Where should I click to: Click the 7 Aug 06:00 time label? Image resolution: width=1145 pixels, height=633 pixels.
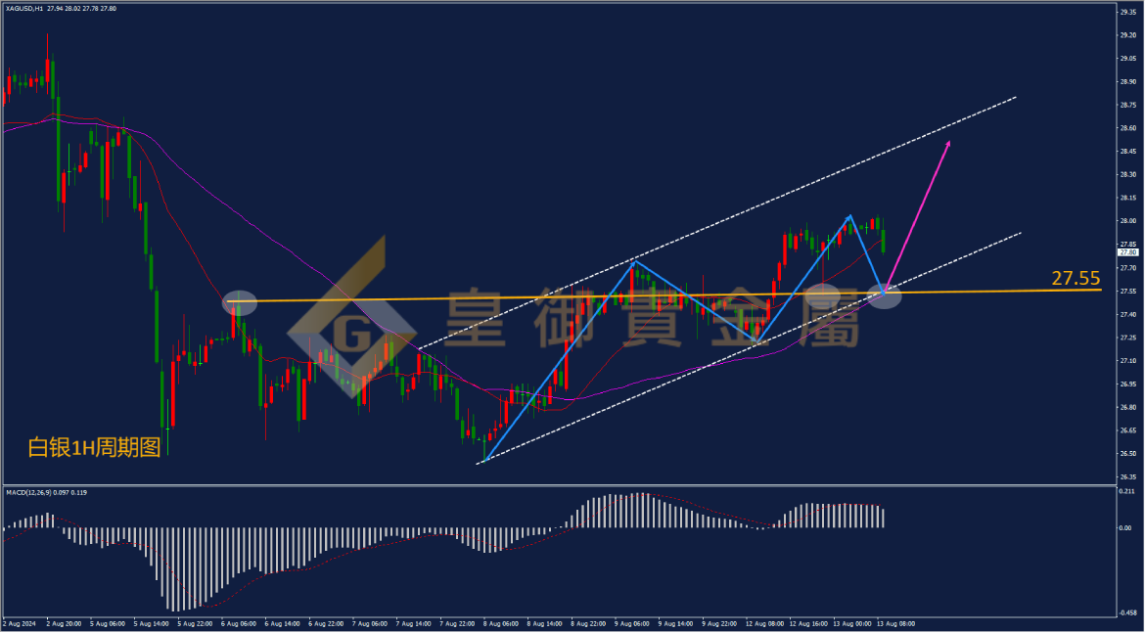pos(371,624)
